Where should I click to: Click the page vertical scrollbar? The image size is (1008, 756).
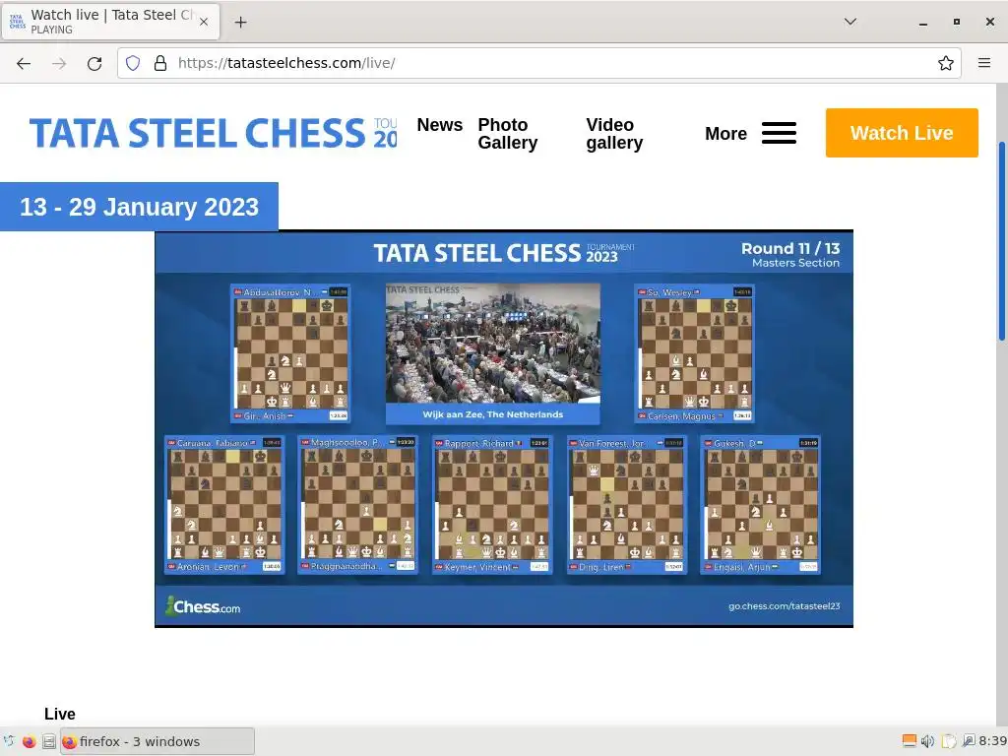pyautogui.click(x=1001, y=241)
